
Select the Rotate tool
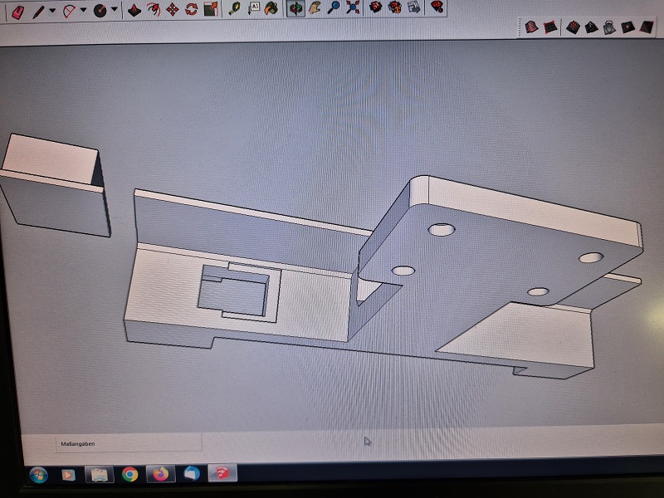tap(191, 10)
